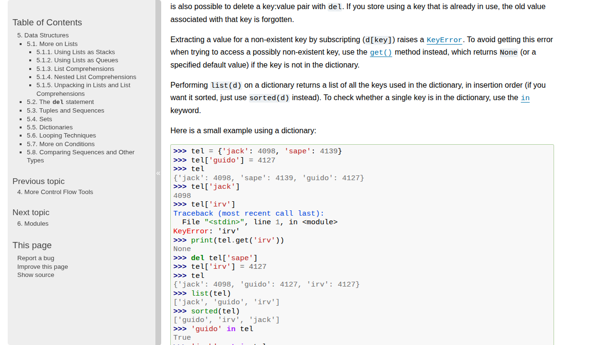Visit next topic: 6. Modules
Viewport: 614px width, 345px height.
pos(33,224)
